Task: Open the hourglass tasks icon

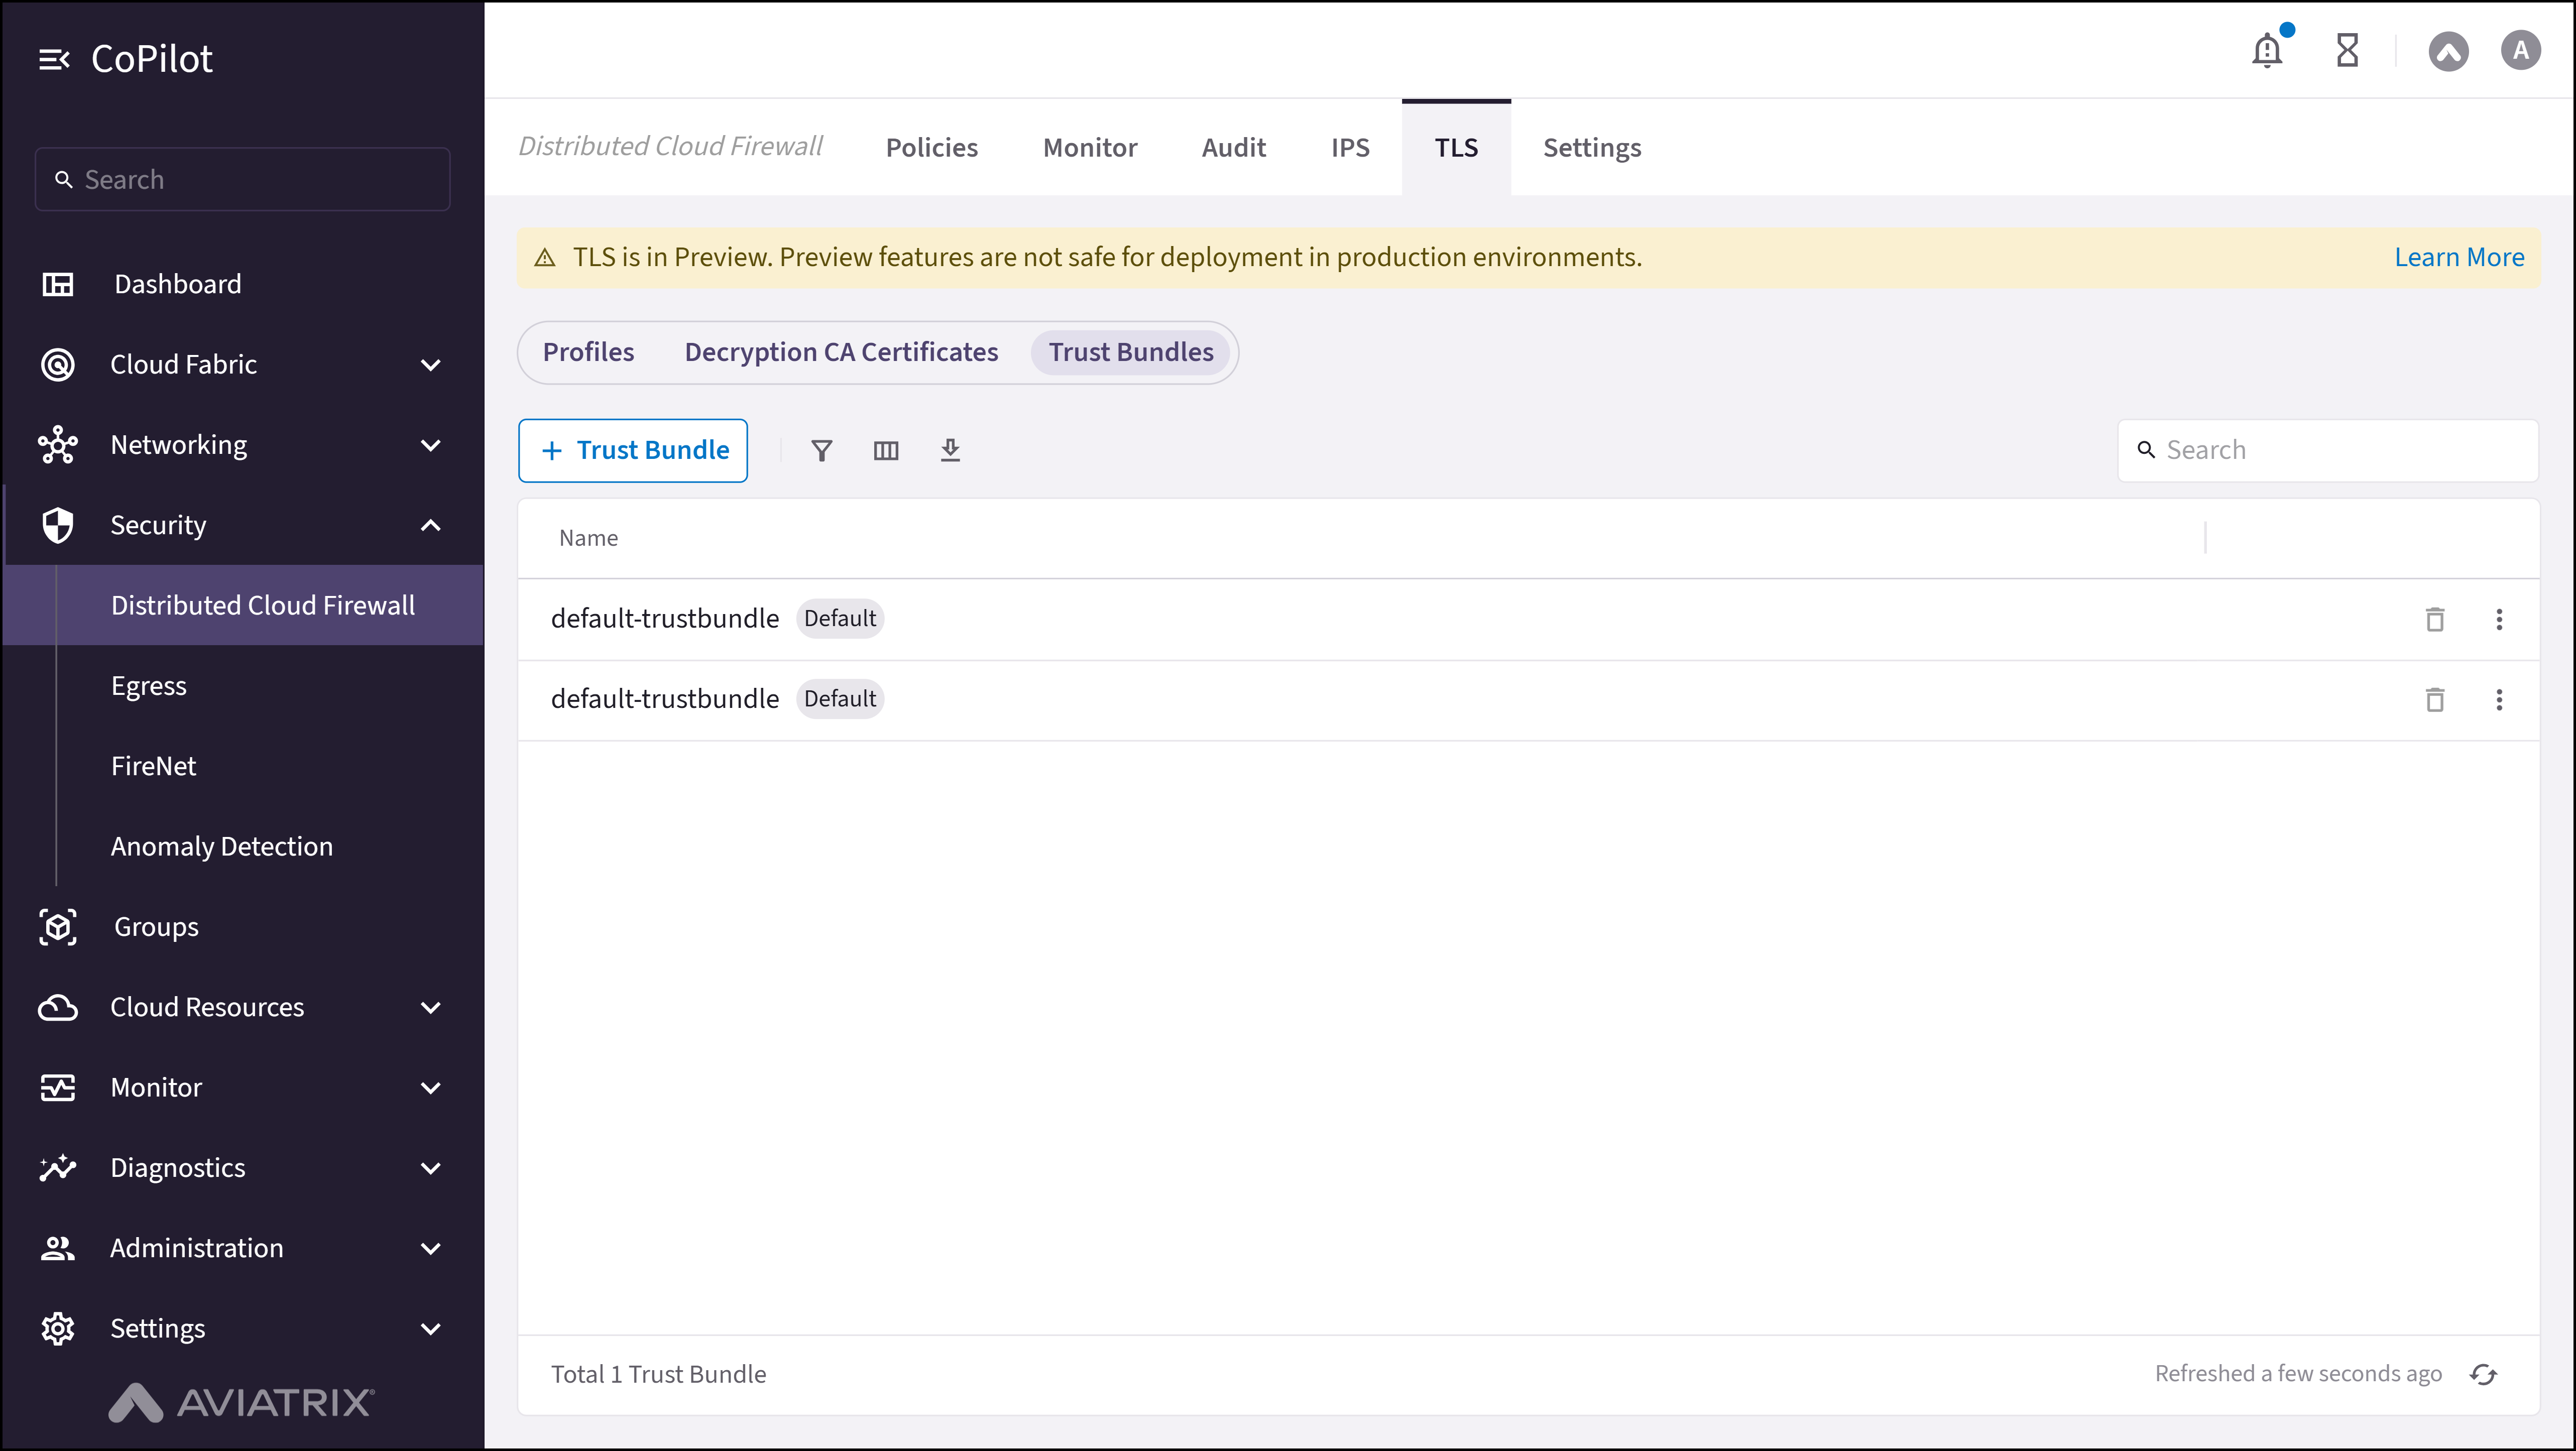Action: coord(2347,50)
